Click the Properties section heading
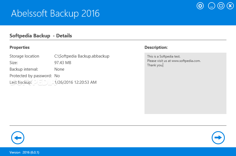This screenshot has height=156, width=236. coord(20,47)
